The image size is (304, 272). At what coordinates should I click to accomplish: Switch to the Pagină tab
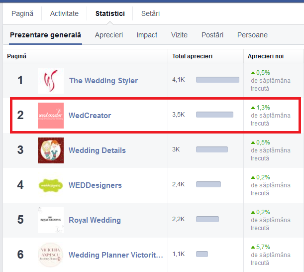[x=22, y=13]
